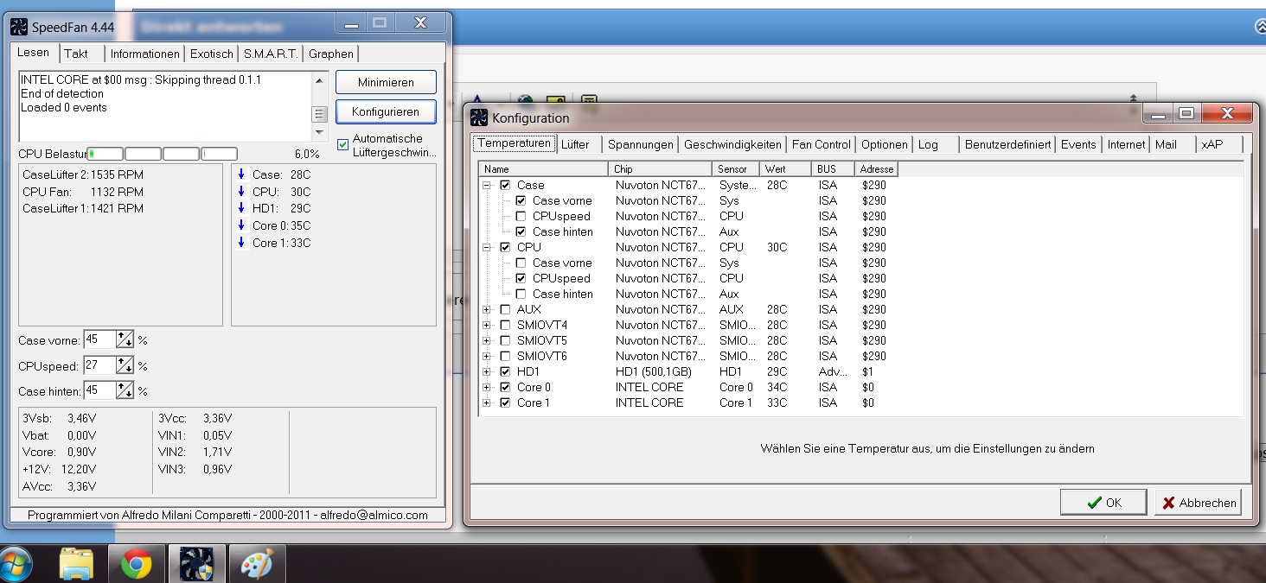The image size is (1266, 583).
Task: Expand the Core 1 tree node
Action: [487, 402]
